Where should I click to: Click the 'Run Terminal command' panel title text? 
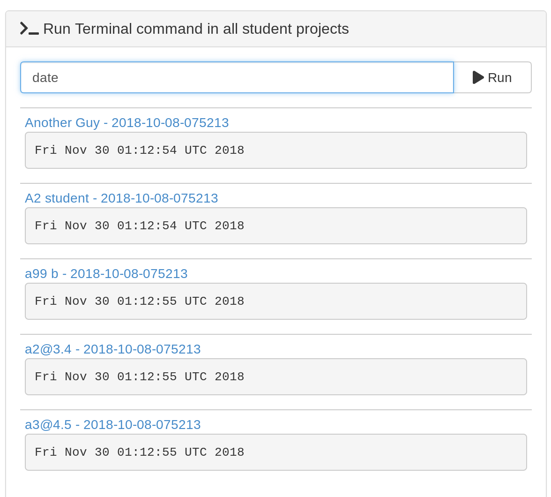(196, 29)
